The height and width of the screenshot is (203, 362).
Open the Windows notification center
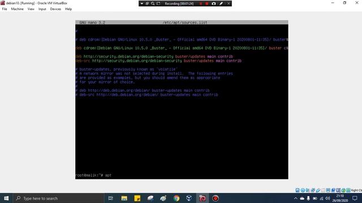click(355, 198)
